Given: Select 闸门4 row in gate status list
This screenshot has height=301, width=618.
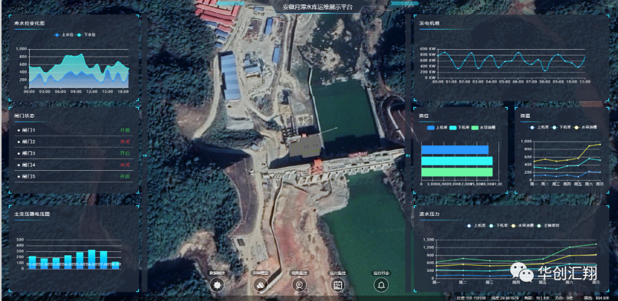Looking at the screenshot, I should [x=27, y=165].
